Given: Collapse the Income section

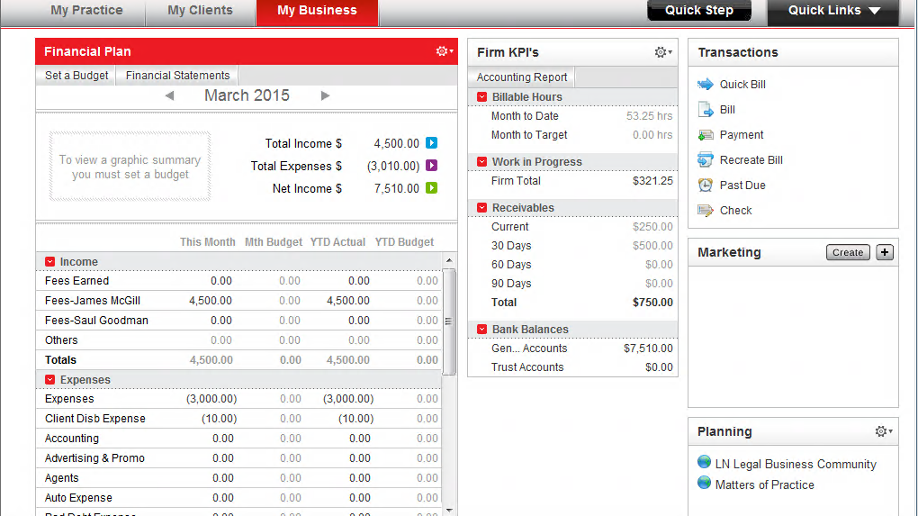Looking at the screenshot, I should pyautogui.click(x=49, y=262).
